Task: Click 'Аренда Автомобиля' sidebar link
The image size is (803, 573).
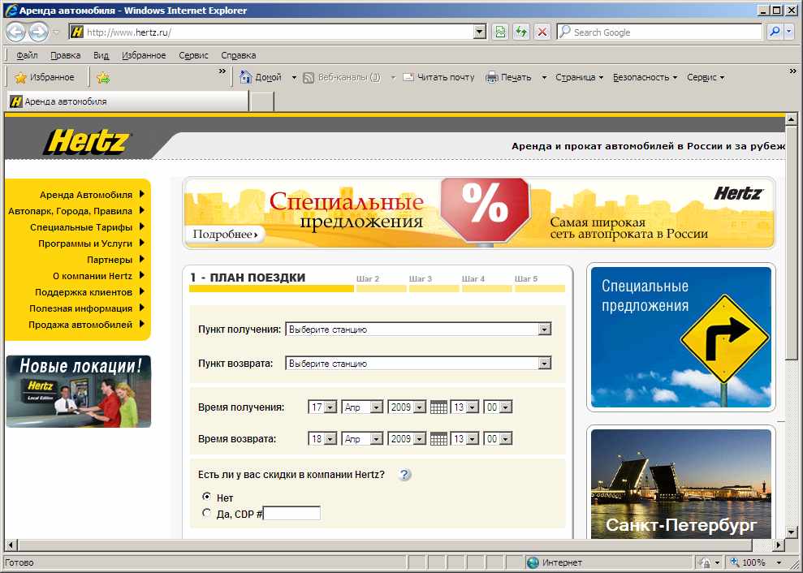Action: coord(86,195)
